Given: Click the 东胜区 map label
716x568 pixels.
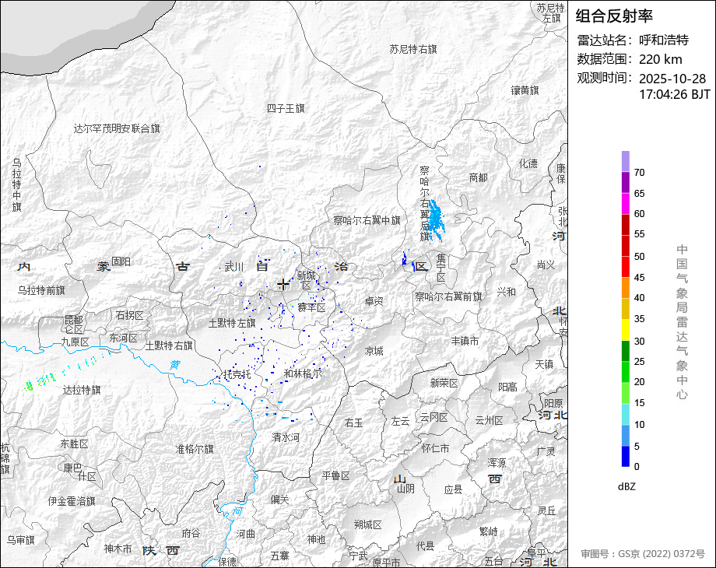Looking at the screenshot, I should click(x=75, y=444).
